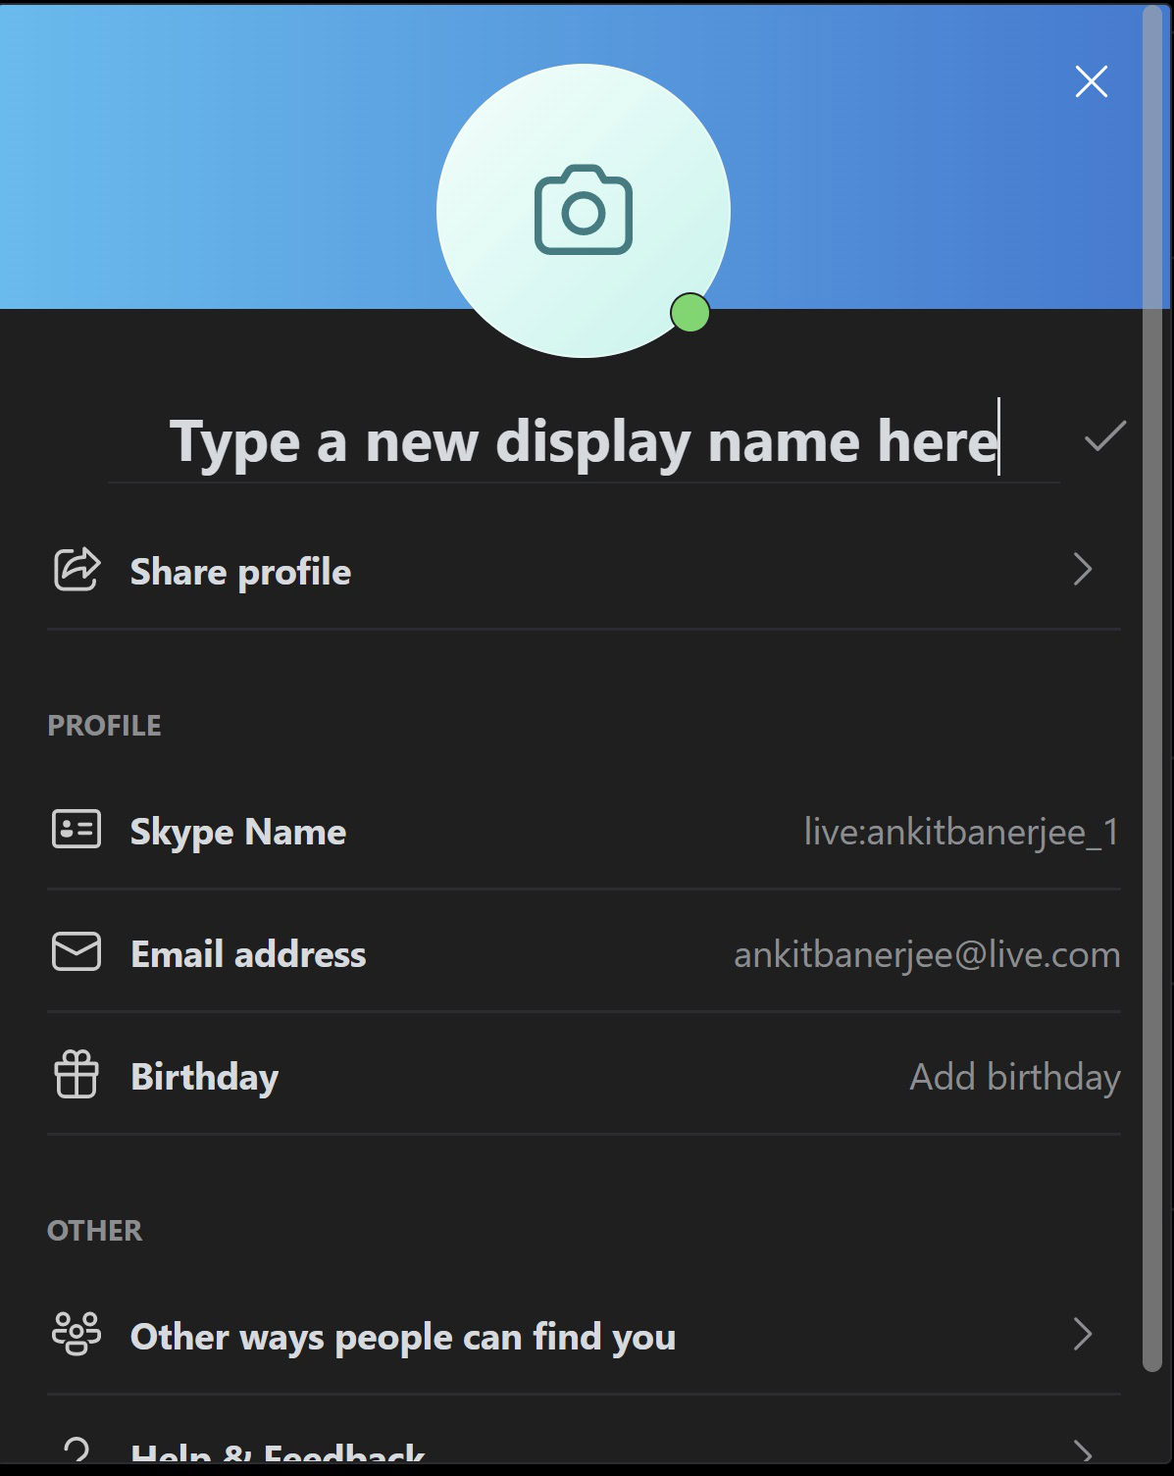Expand the Share profile options
Viewport: 1174px width, 1476px height.
tap(1084, 571)
